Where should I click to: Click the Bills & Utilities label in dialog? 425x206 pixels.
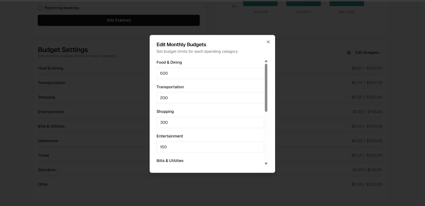pyautogui.click(x=170, y=161)
